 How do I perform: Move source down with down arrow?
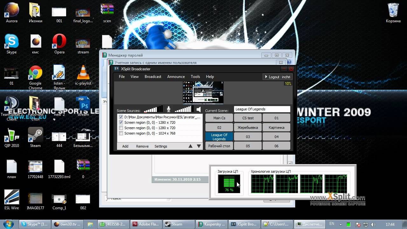tap(199, 146)
